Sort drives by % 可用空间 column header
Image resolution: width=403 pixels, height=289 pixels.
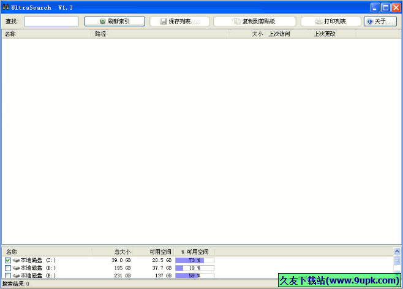pyautogui.click(x=195, y=252)
